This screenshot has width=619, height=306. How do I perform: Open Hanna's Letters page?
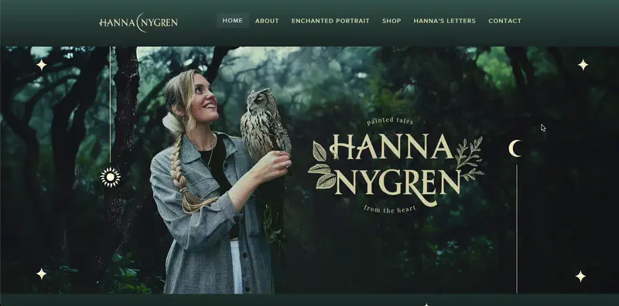[444, 21]
